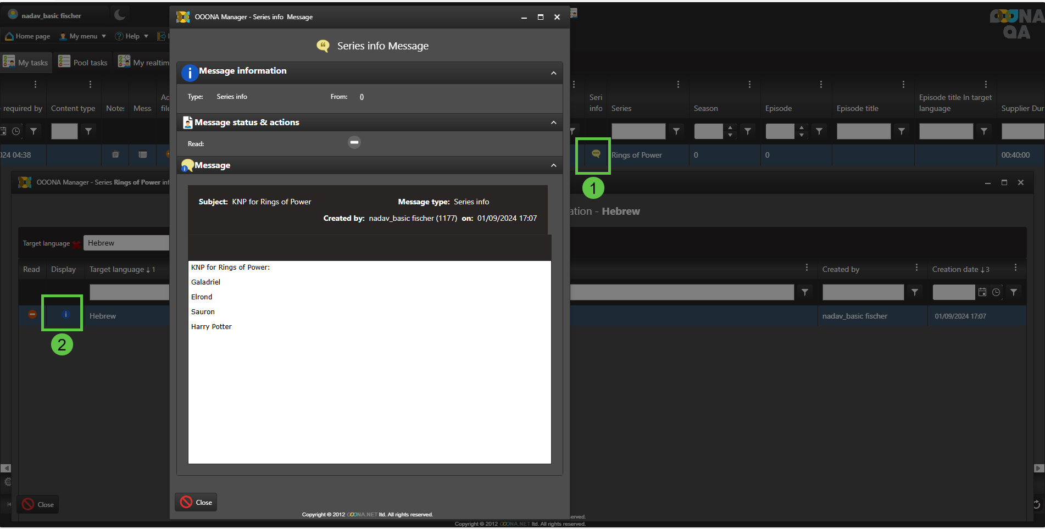Viewport: 1045px width, 529px height.
Task: Open the Series info message bubble icon
Action: tap(596, 154)
